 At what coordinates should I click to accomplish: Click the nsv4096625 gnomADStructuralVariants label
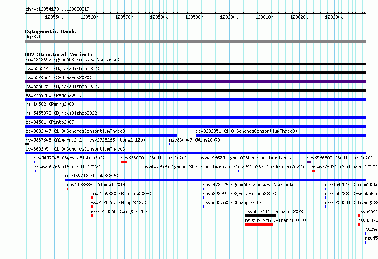(x=246, y=158)
